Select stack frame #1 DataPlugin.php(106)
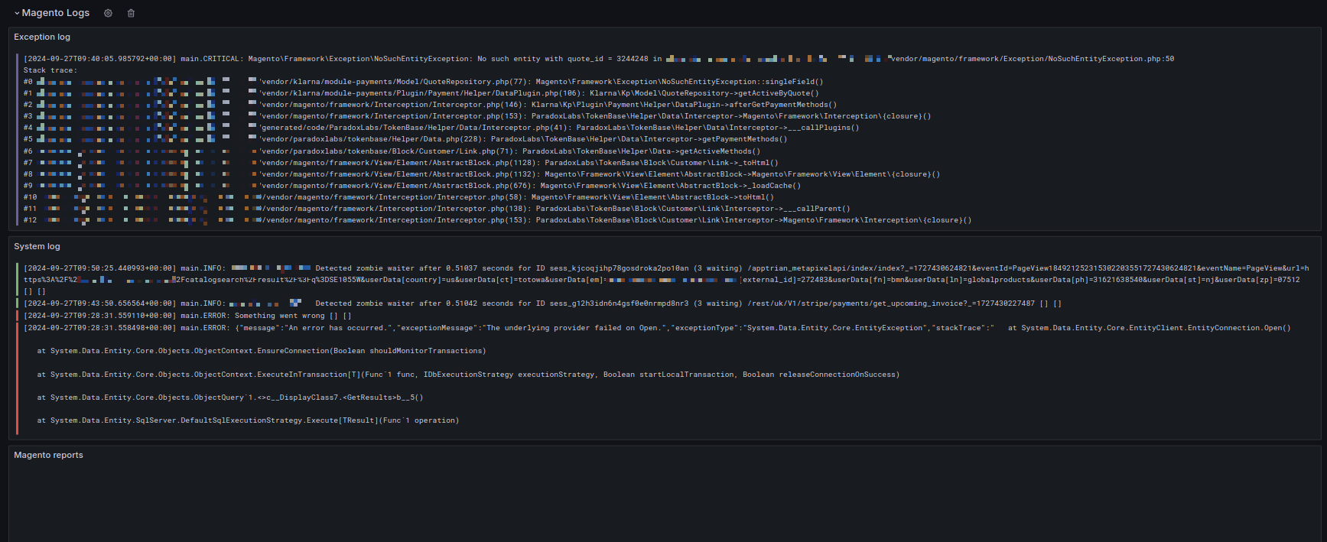1327x542 pixels. [421, 93]
